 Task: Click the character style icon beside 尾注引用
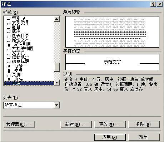[9, 45]
